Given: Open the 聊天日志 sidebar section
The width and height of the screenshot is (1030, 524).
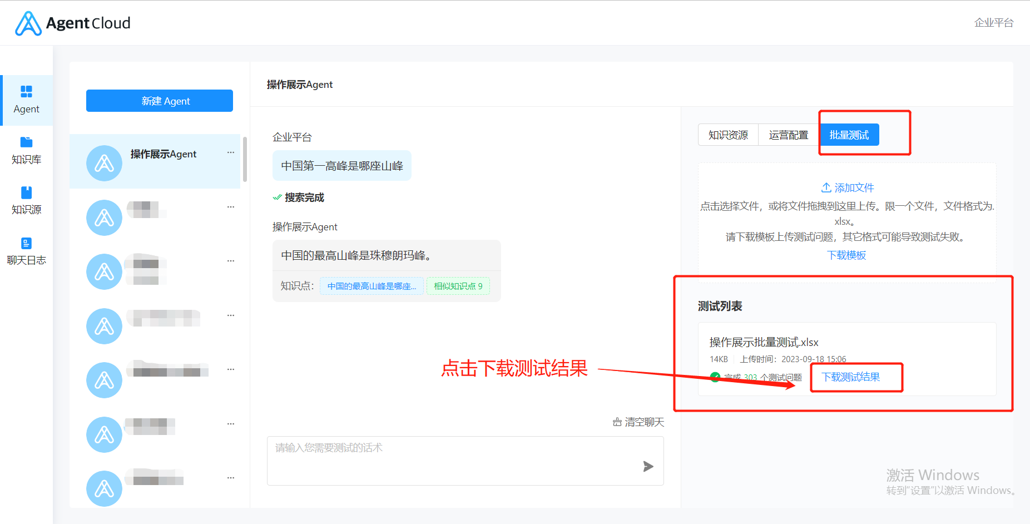Looking at the screenshot, I should [26, 251].
